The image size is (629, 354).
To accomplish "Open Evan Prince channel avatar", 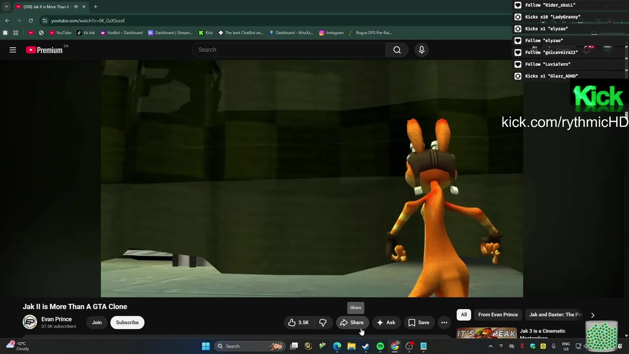I will coord(30,322).
